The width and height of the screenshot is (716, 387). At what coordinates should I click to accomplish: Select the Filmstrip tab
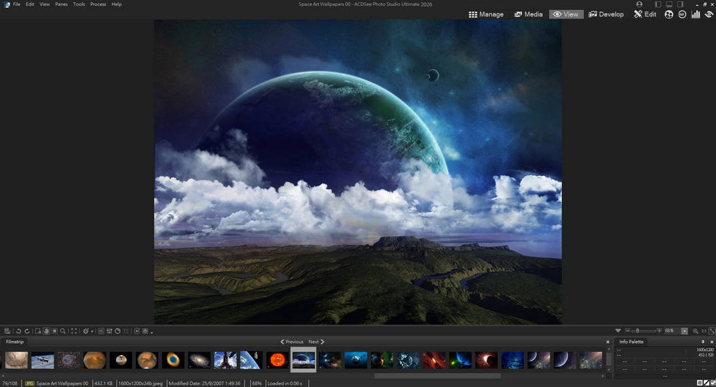coord(15,342)
